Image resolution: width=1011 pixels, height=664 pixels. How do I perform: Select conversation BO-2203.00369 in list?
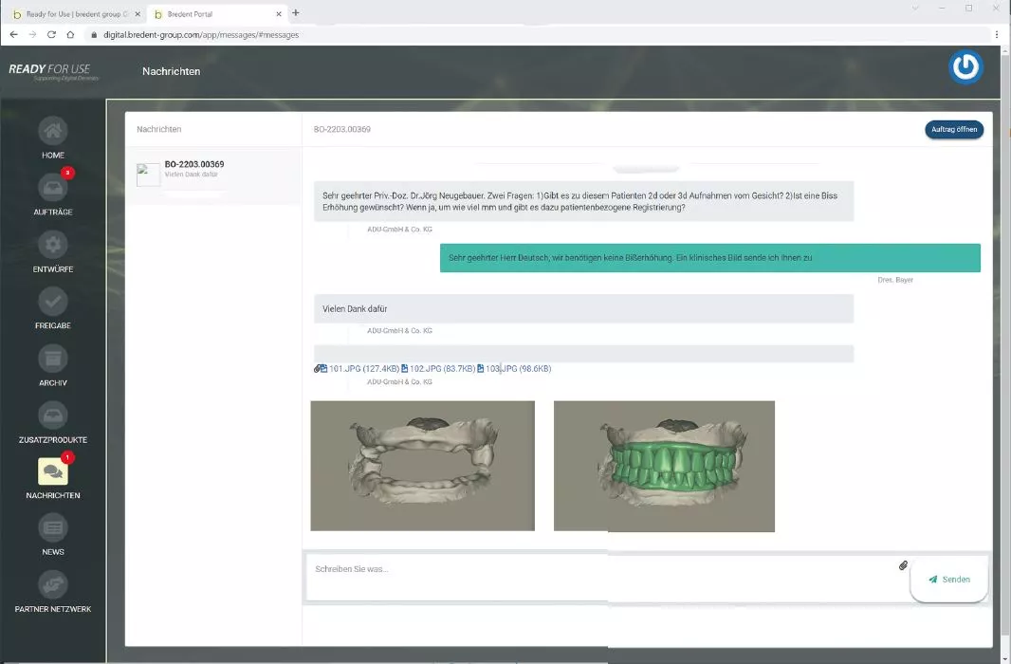213,175
